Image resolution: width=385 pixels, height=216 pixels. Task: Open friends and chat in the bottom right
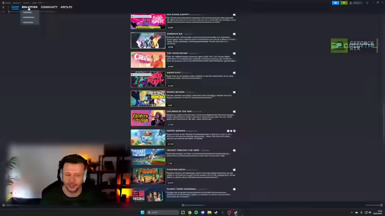pyautogui.click(x=374, y=205)
